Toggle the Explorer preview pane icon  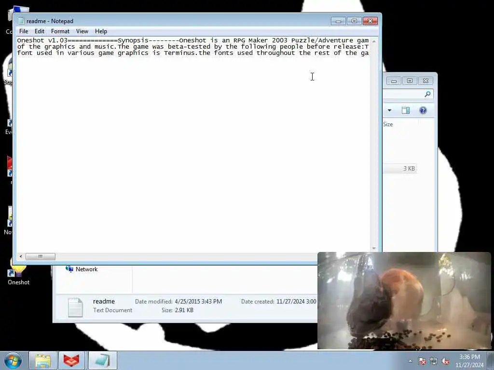pyautogui.click(x=405, y=110)
